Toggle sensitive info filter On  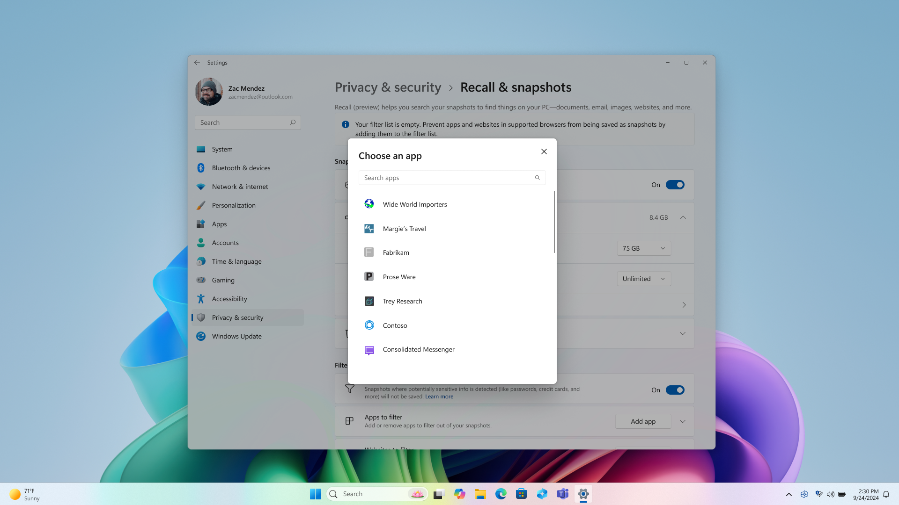[675, 390]
